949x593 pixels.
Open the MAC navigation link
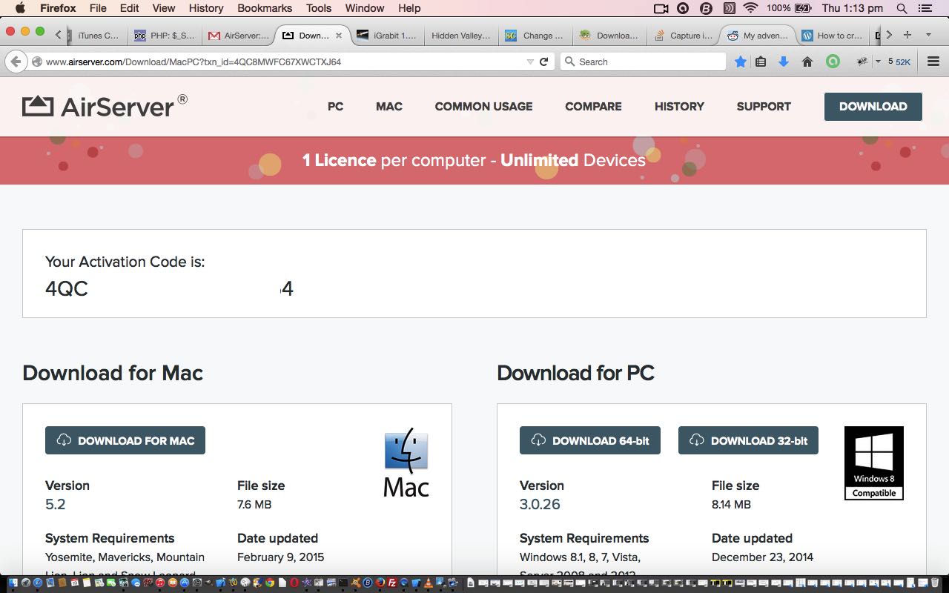pos(388,107)
